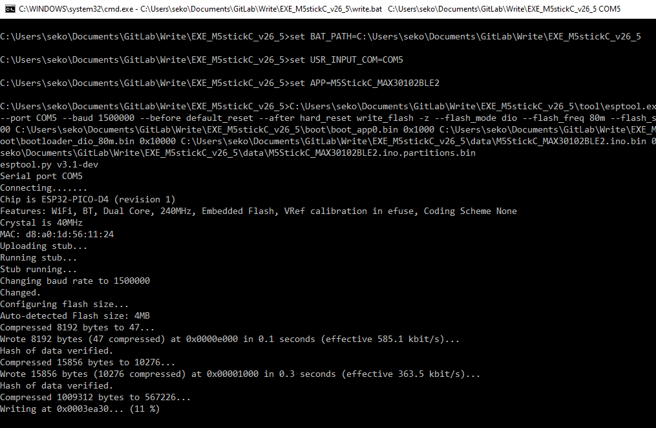Click the 'Serial port COM5' line
656x428 pixels.
[41, 176]
